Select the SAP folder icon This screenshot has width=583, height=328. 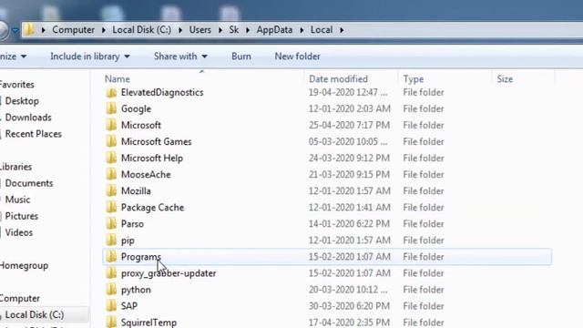click(111, 306)
